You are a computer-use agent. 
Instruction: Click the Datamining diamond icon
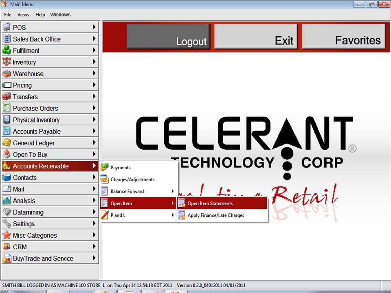pyautogui.click(x=7, y=212)
